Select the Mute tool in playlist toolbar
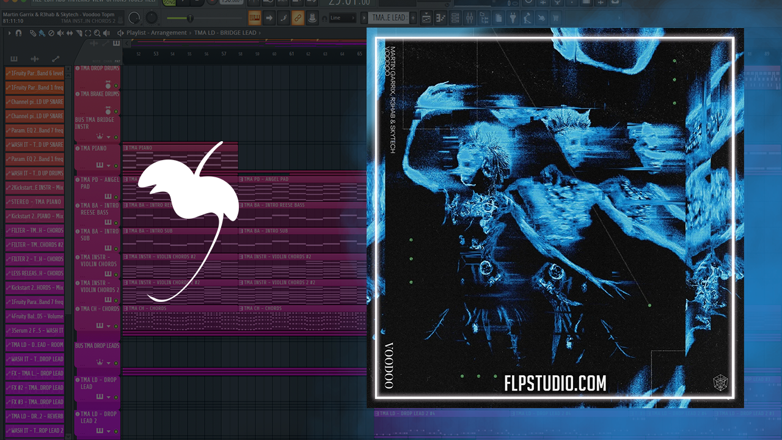This screenshot has height=440, width=782. click(x=60, y=33)
